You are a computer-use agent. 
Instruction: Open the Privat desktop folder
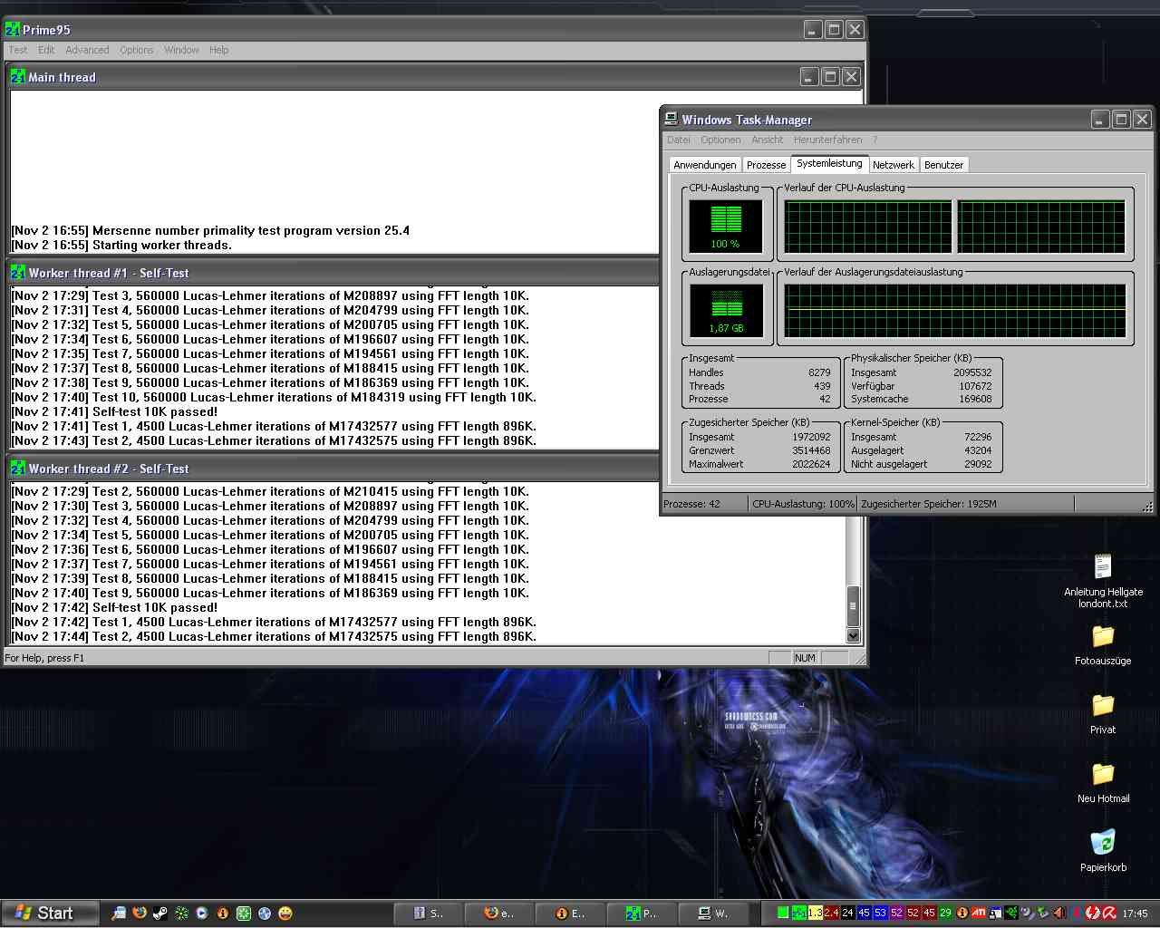tap(1103, 714)
